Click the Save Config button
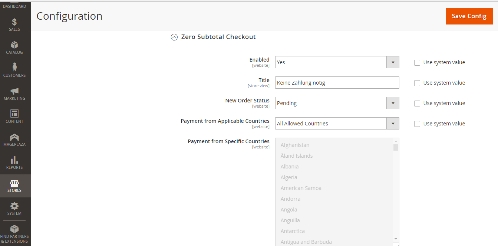The width and height of the screenshot is (498, 246). 469,16
